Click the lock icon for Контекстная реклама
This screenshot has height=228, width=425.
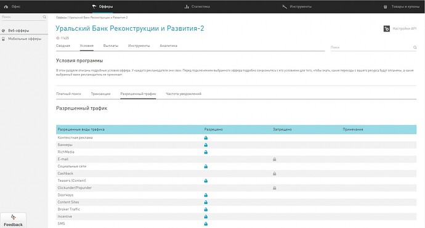pos(206,137)
